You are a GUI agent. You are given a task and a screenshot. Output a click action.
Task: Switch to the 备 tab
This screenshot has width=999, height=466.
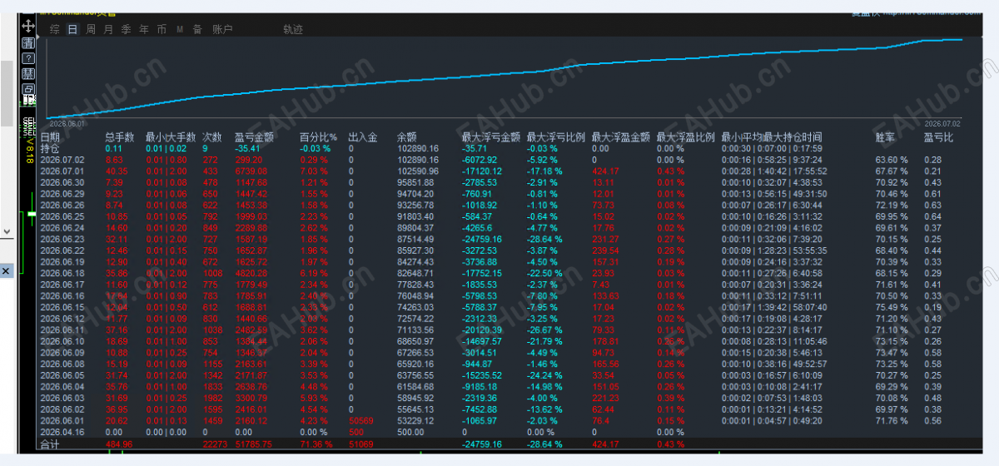click(x=197, y=29)
